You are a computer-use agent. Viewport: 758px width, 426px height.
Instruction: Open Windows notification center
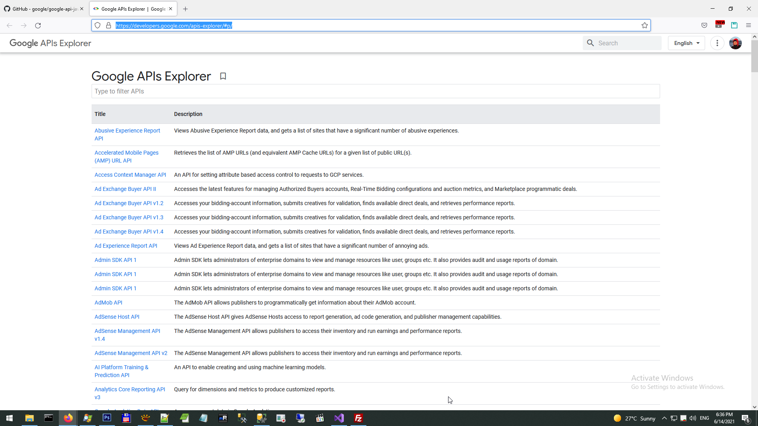(745, 418)
